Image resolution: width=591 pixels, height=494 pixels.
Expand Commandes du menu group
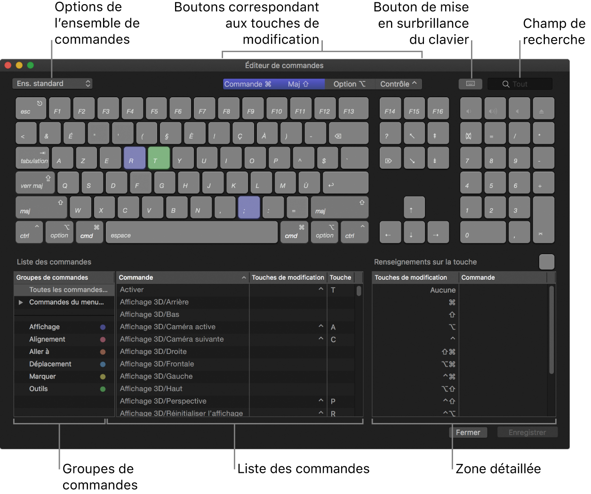click(21, 302)
